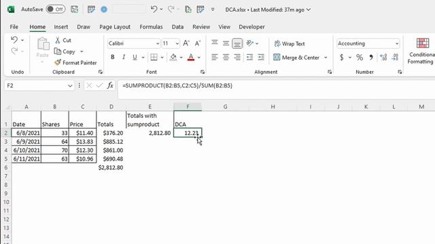Open the Page Layout tab
Viewport: 435px width, 244px height.
pos(115,27)
